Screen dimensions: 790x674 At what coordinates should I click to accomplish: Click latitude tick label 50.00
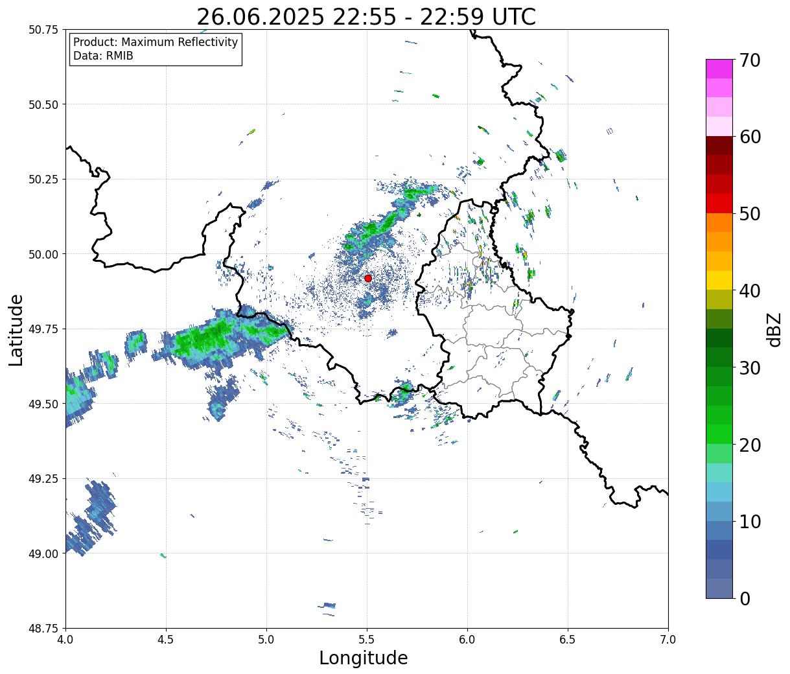pos(43,254)
